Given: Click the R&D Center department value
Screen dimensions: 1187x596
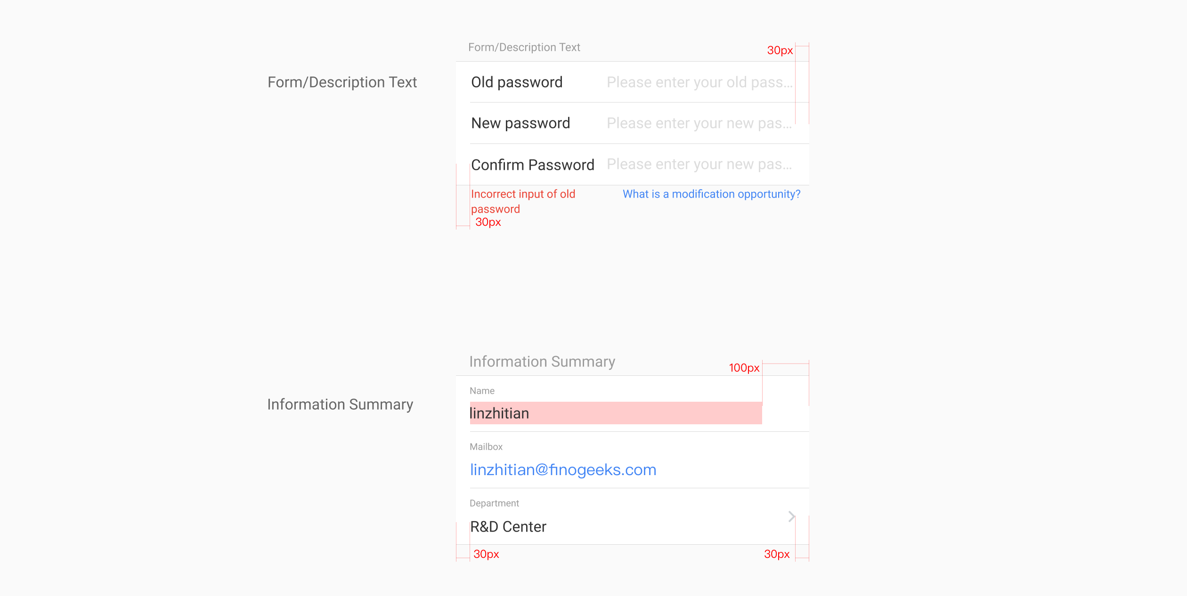Looking at the screenshot, I should point(508,527).
